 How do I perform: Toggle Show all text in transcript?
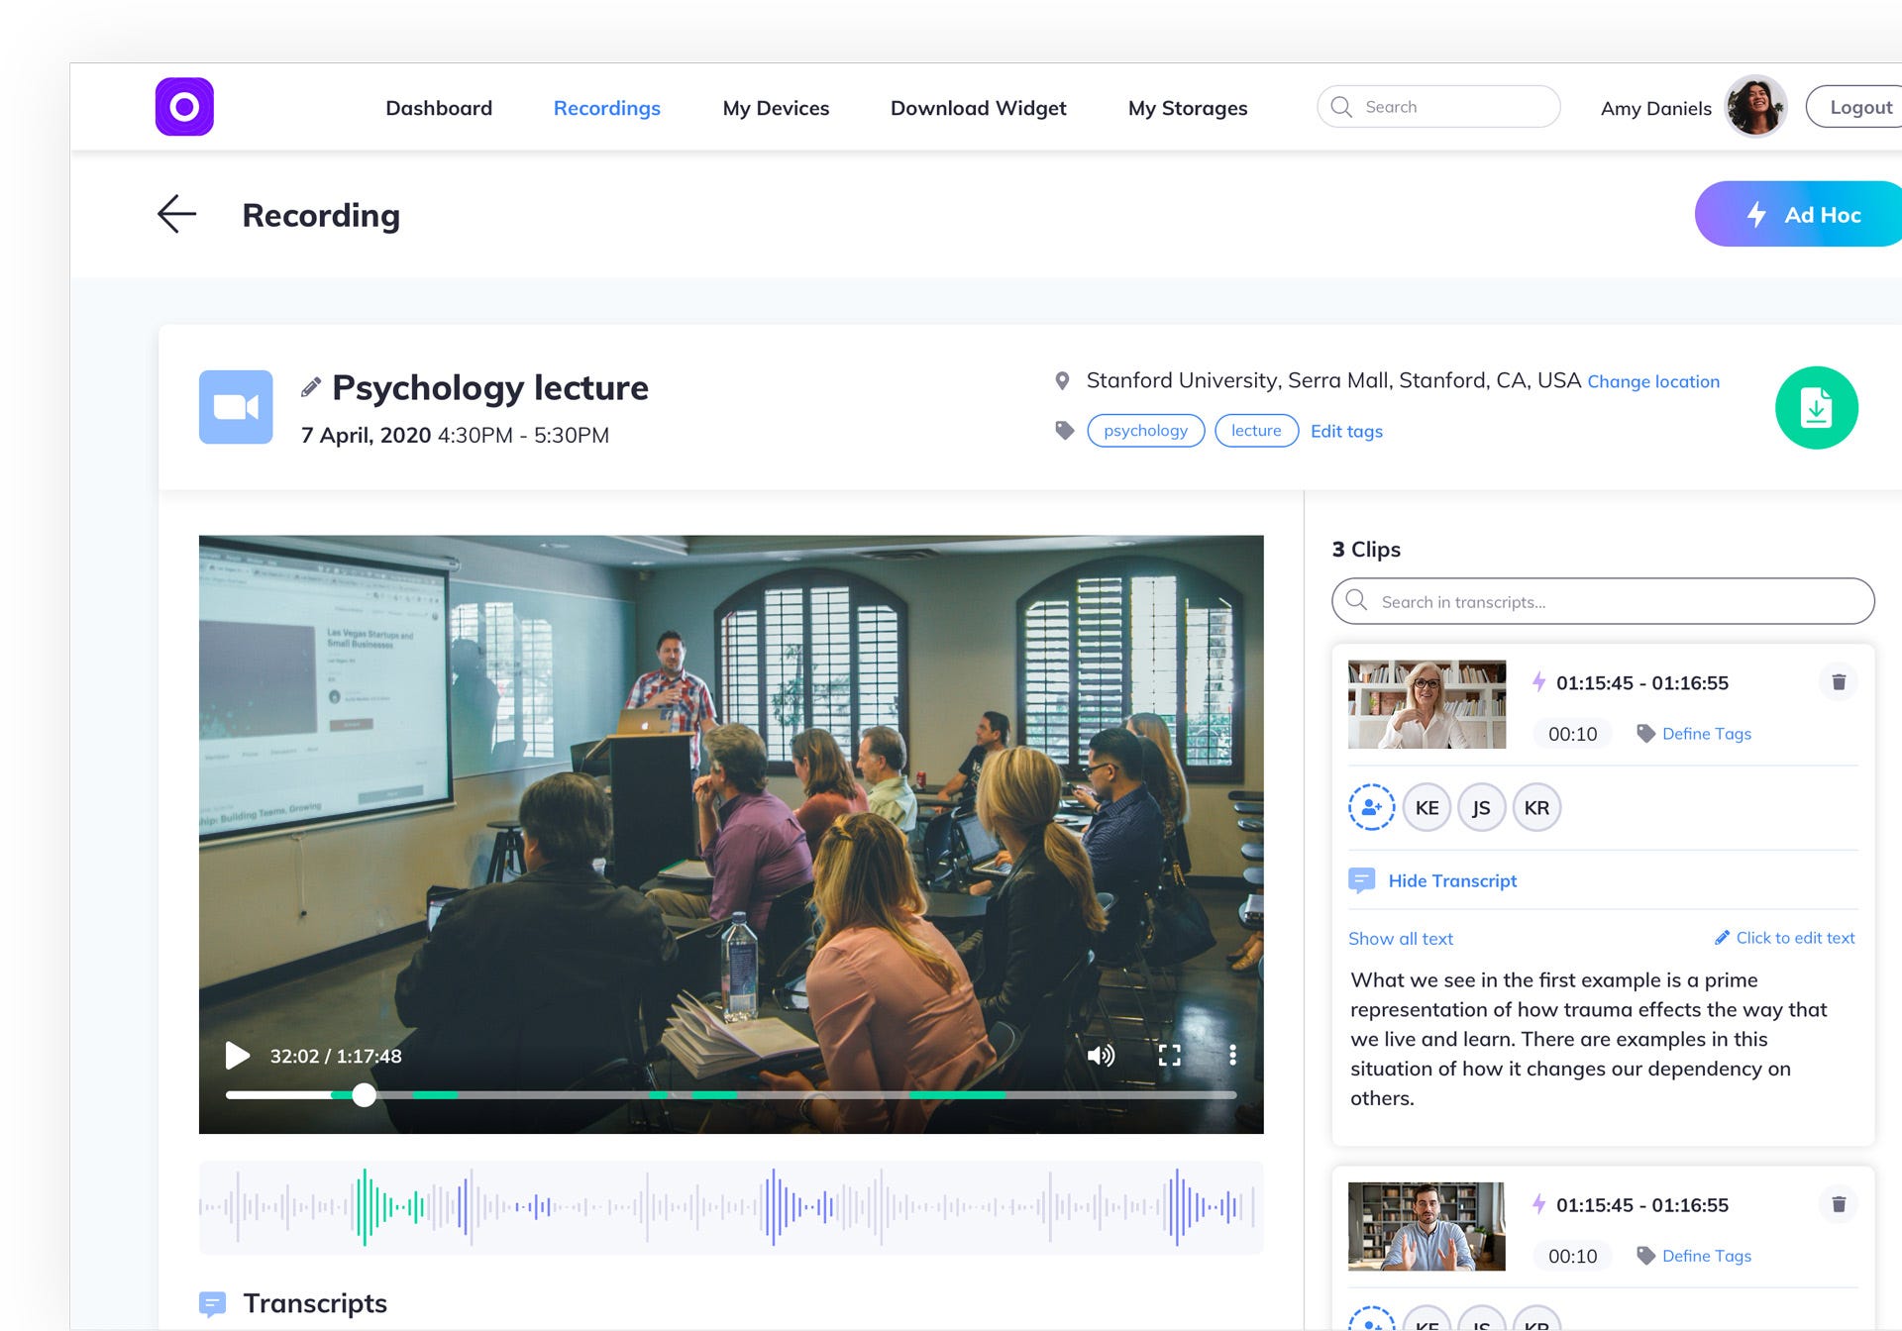pos(1400,939)
